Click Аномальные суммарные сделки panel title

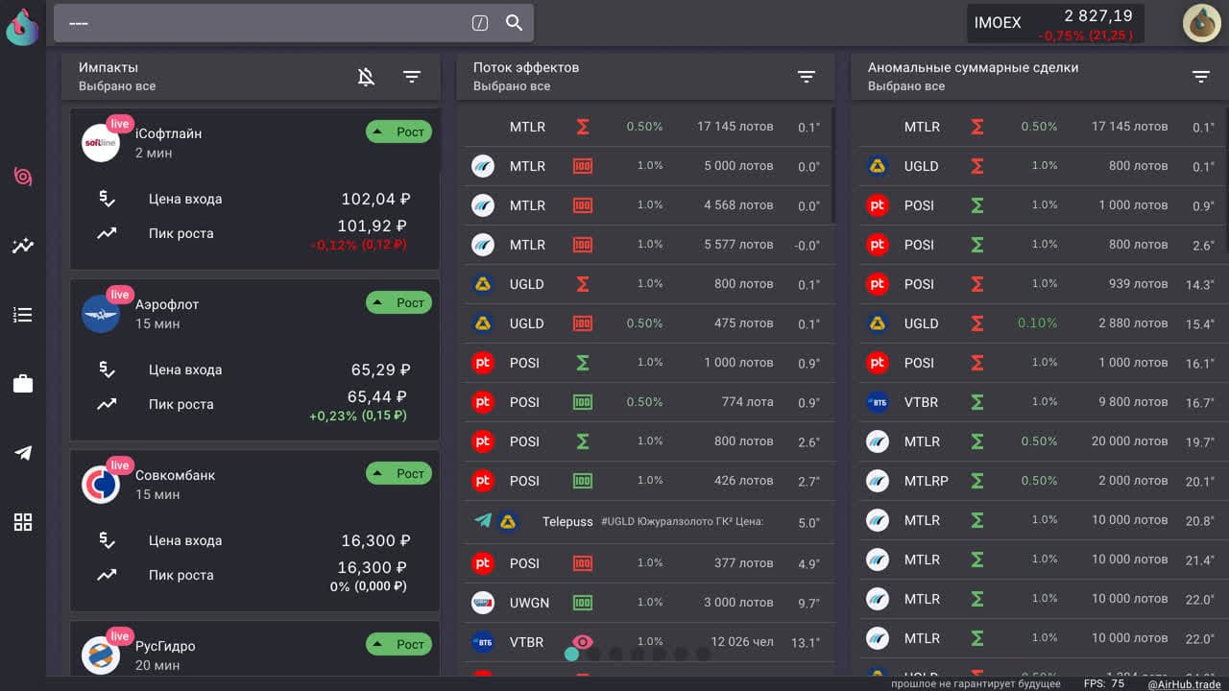pos(973,67)
